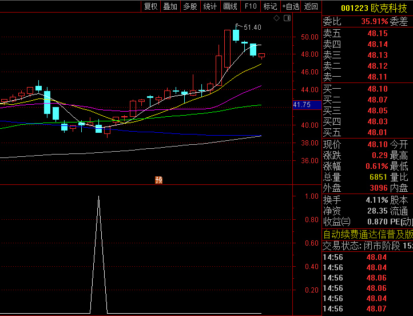Click the 卖五 ask price 48.15
This screenshot has height=316, width=413.
pyautogui.click(x=378, y=33)
